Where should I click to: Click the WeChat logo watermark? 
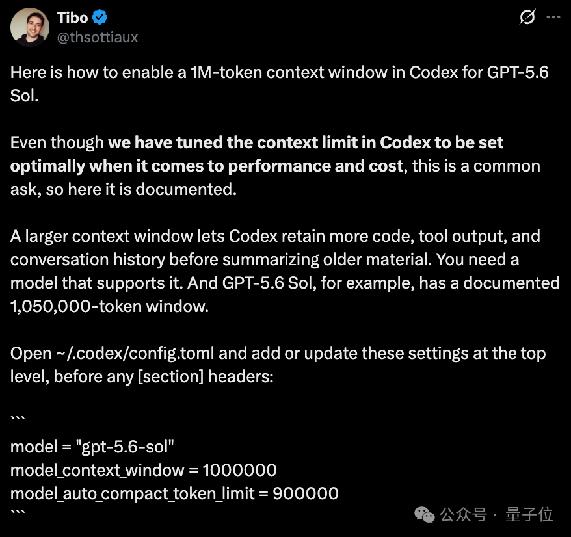[424, 514]
